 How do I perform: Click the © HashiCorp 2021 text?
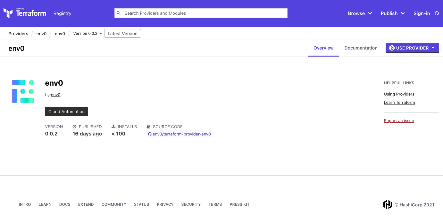414,205
